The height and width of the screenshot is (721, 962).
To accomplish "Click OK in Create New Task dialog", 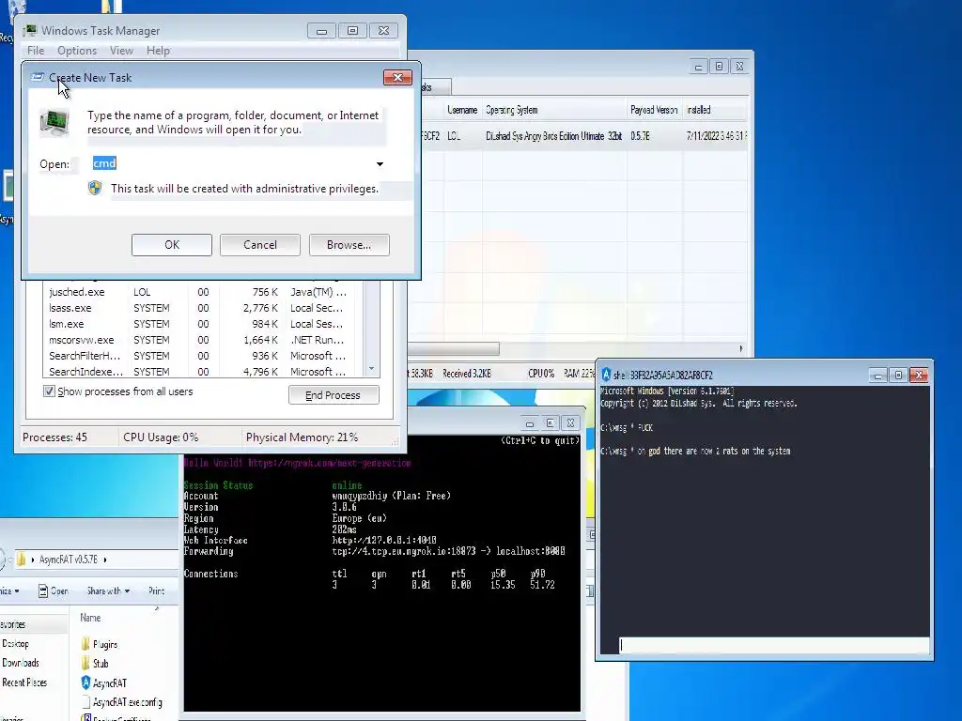I will [x=172, y=245].
